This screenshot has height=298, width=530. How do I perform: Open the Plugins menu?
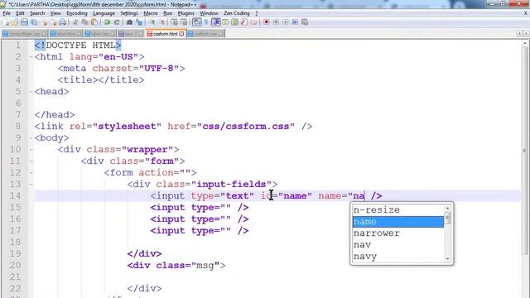coord(185,13)
